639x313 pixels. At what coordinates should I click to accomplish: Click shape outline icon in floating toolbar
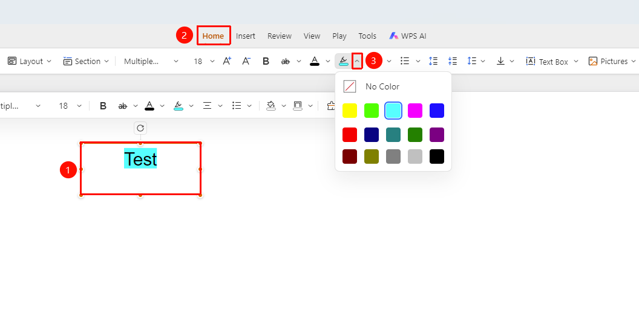pyautogui.click(x=298, y=106)
